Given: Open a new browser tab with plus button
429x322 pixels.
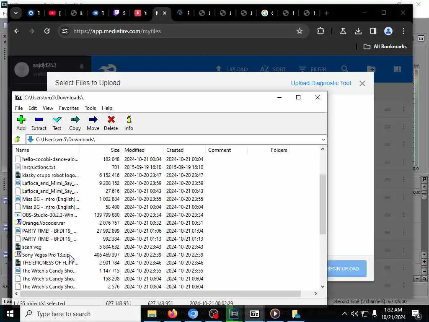Looking at the screenshot, I should (327, 13).
